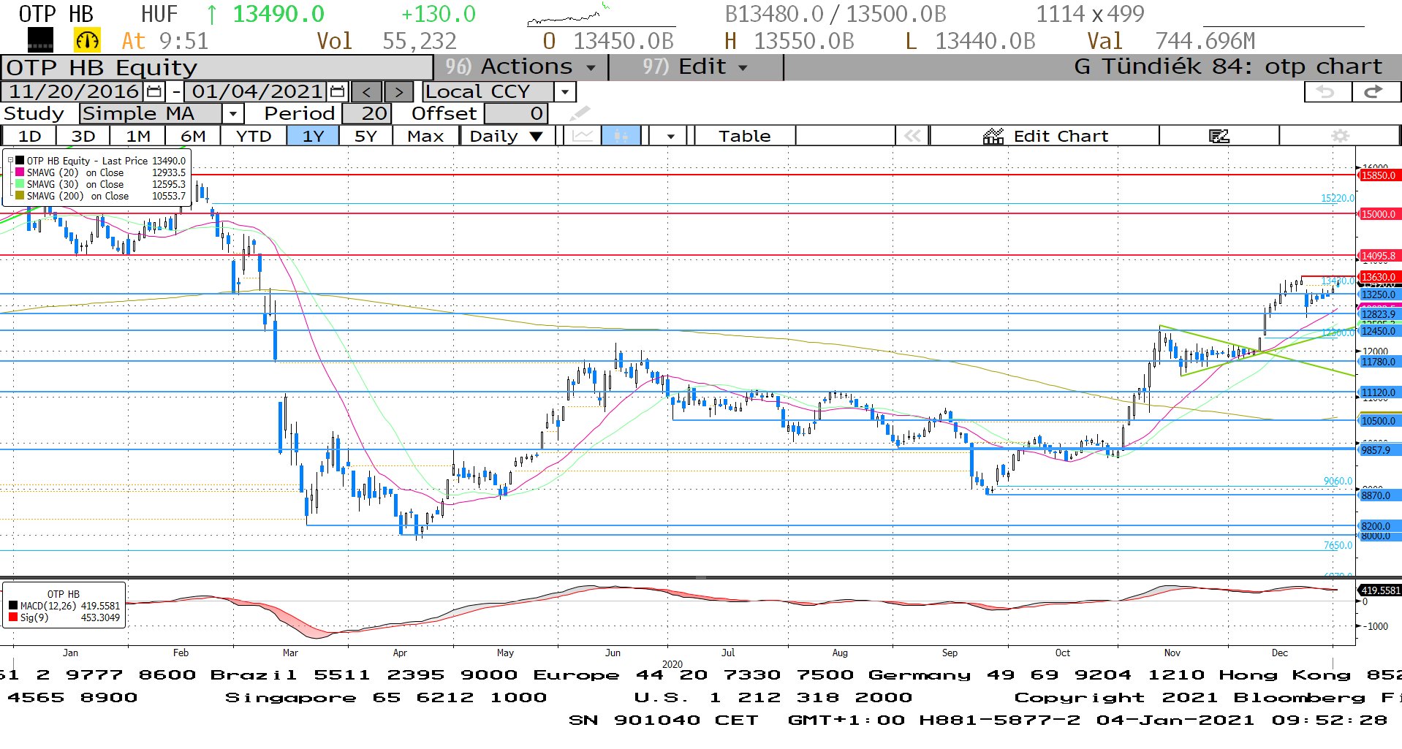Click the green SMAVG (30) swatch

[20, 184]
